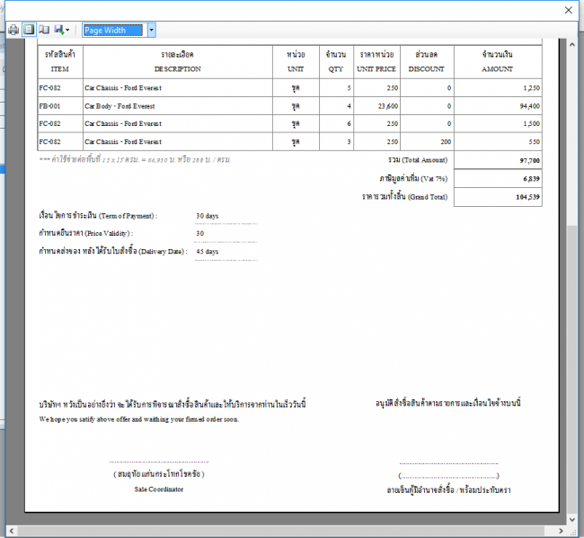
Task: Click amount 1,500
Action: pyautogui.click(x=532, y=124)
